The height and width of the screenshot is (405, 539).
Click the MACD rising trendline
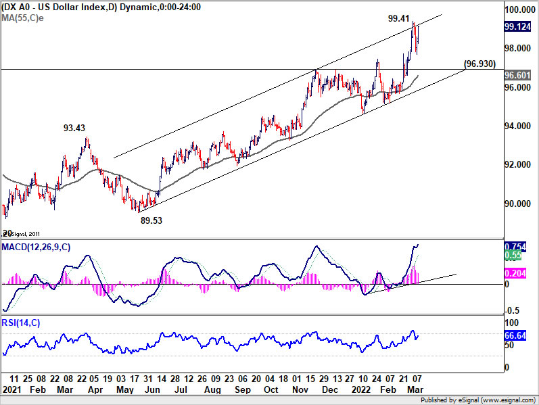coord(413,284)
